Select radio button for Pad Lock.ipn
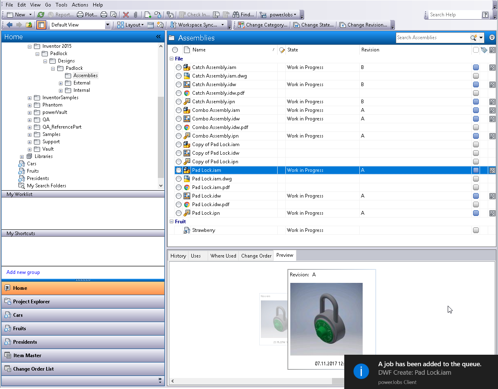 [179, 213]
